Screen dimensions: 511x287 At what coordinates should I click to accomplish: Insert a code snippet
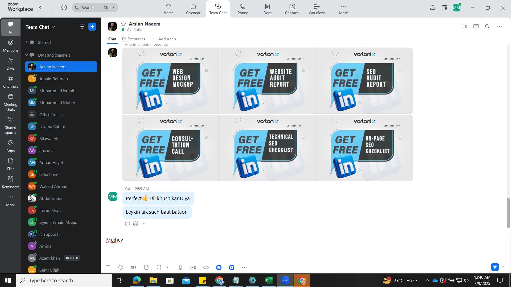coord(206,267)
